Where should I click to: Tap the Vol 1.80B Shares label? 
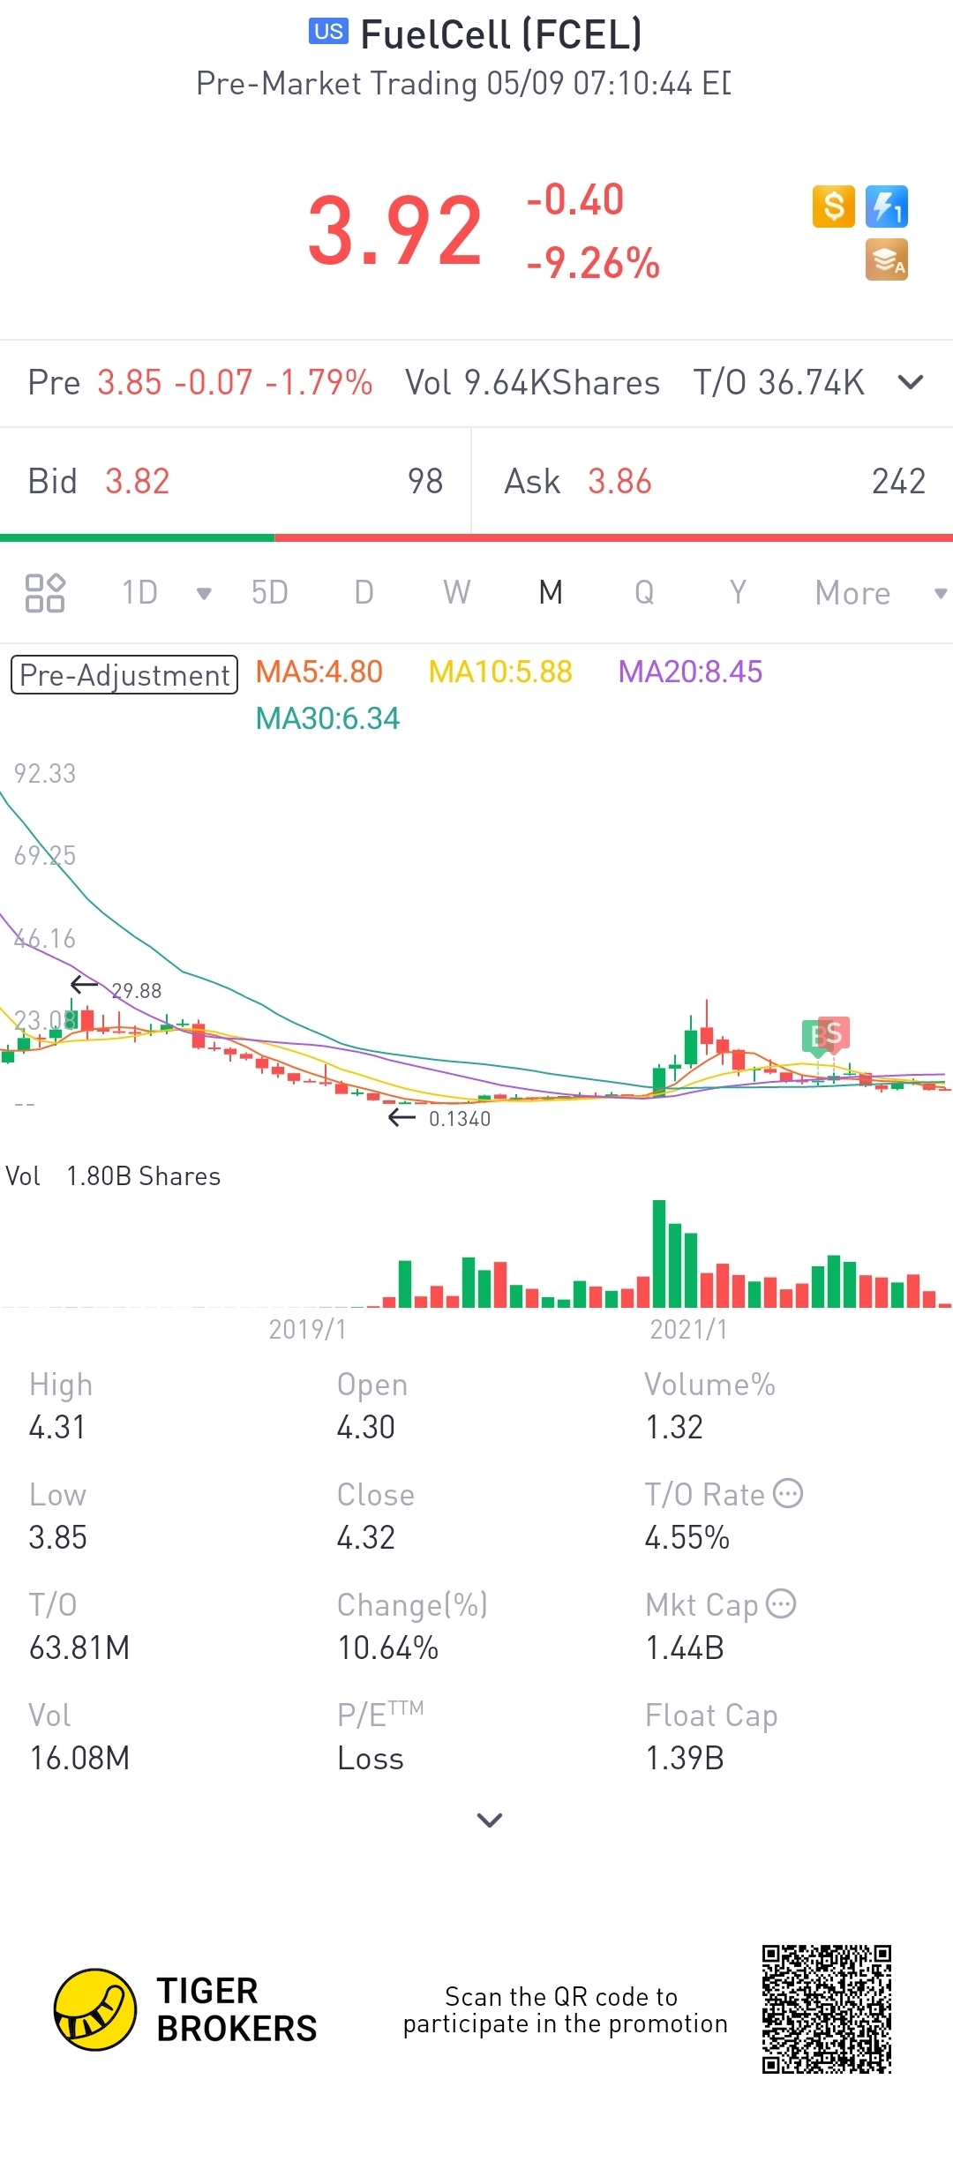[113, 1176]
